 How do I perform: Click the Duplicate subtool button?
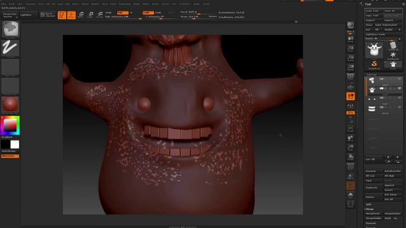pos(374,187)
